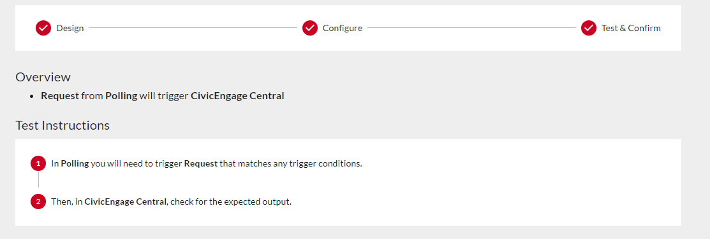Click the Test Instructions heading
The image size is (710, 239).
pos(63,125)
